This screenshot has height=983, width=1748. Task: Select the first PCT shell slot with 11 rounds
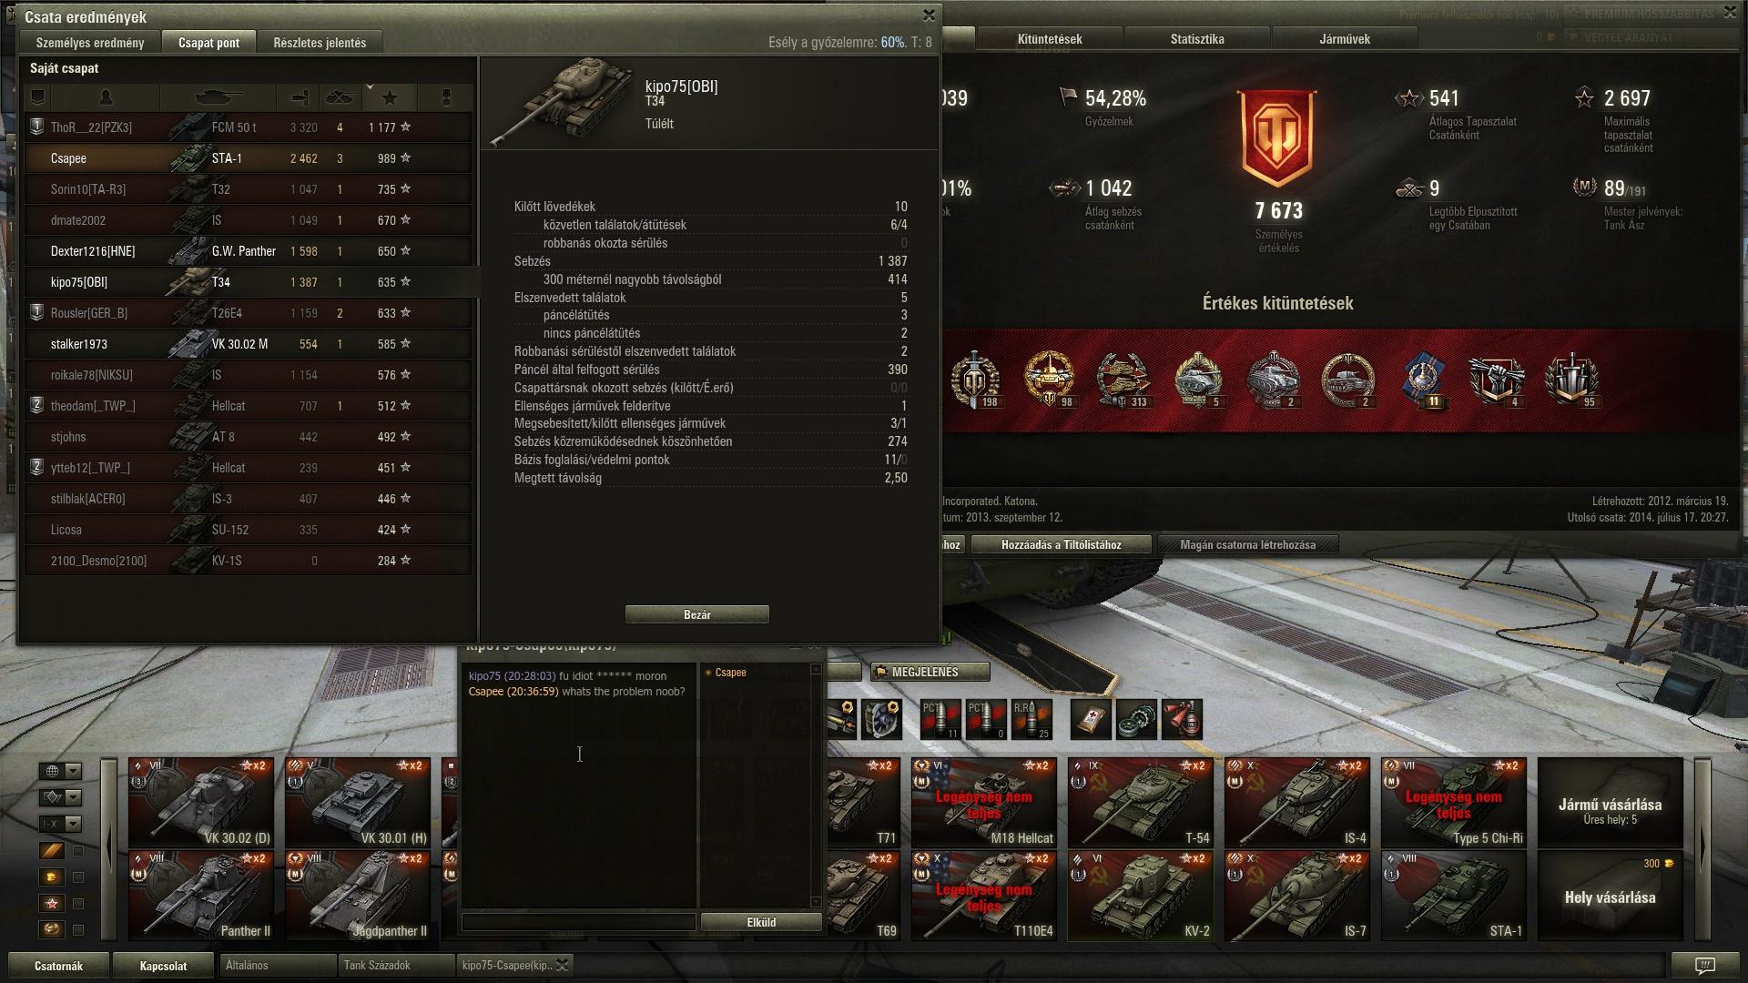940,719
